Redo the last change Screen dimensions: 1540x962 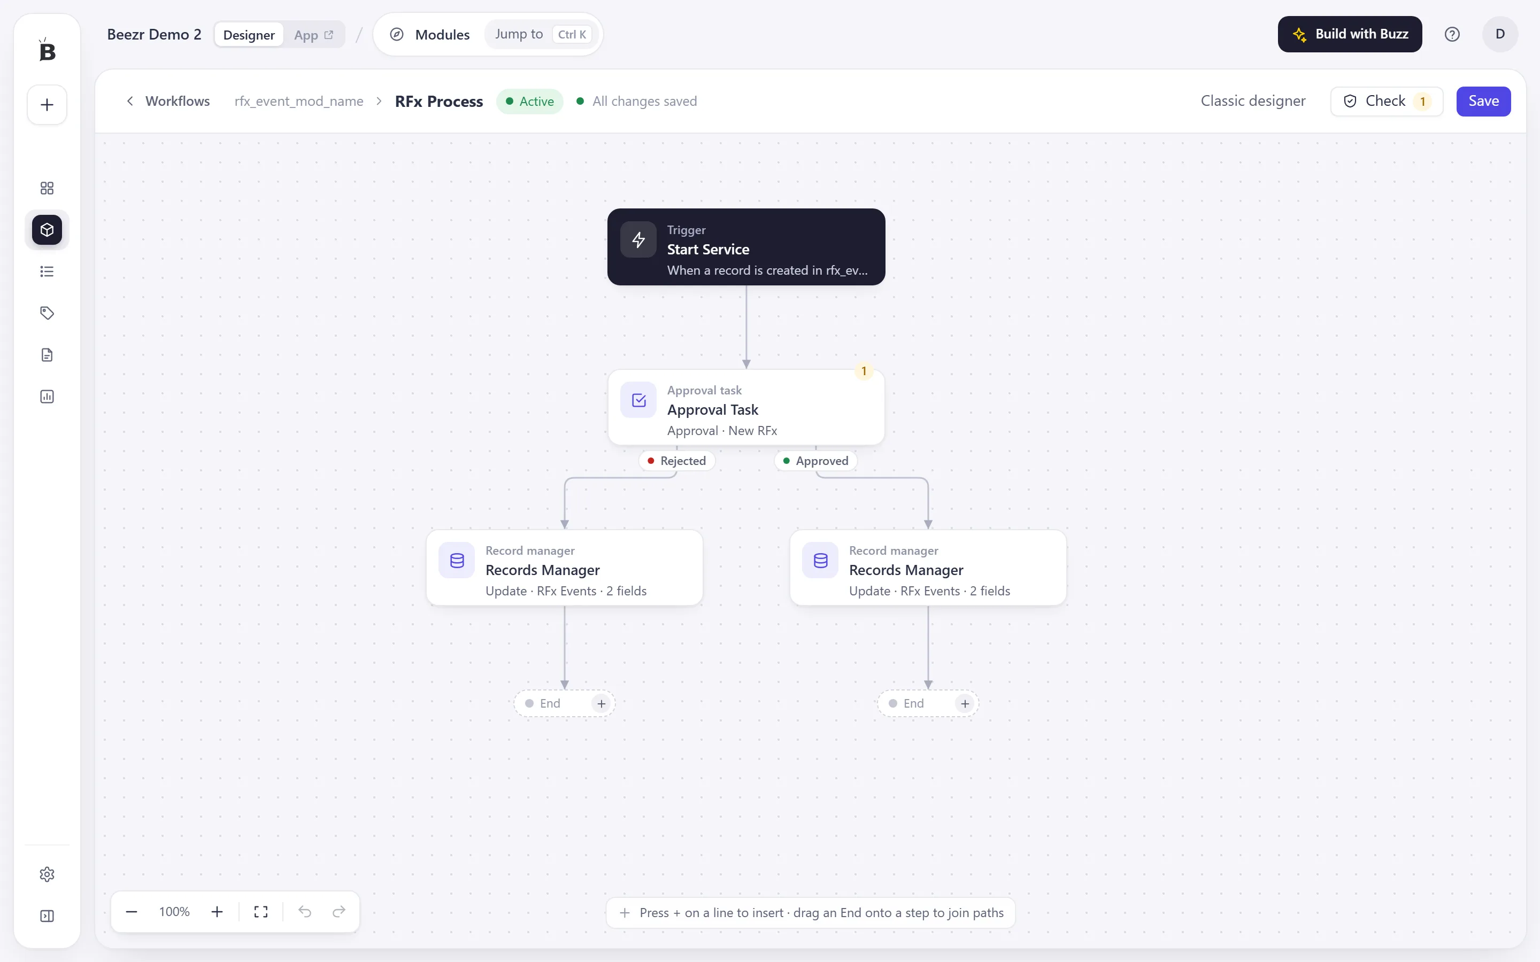pyautogui.click(x=339, y=912)
